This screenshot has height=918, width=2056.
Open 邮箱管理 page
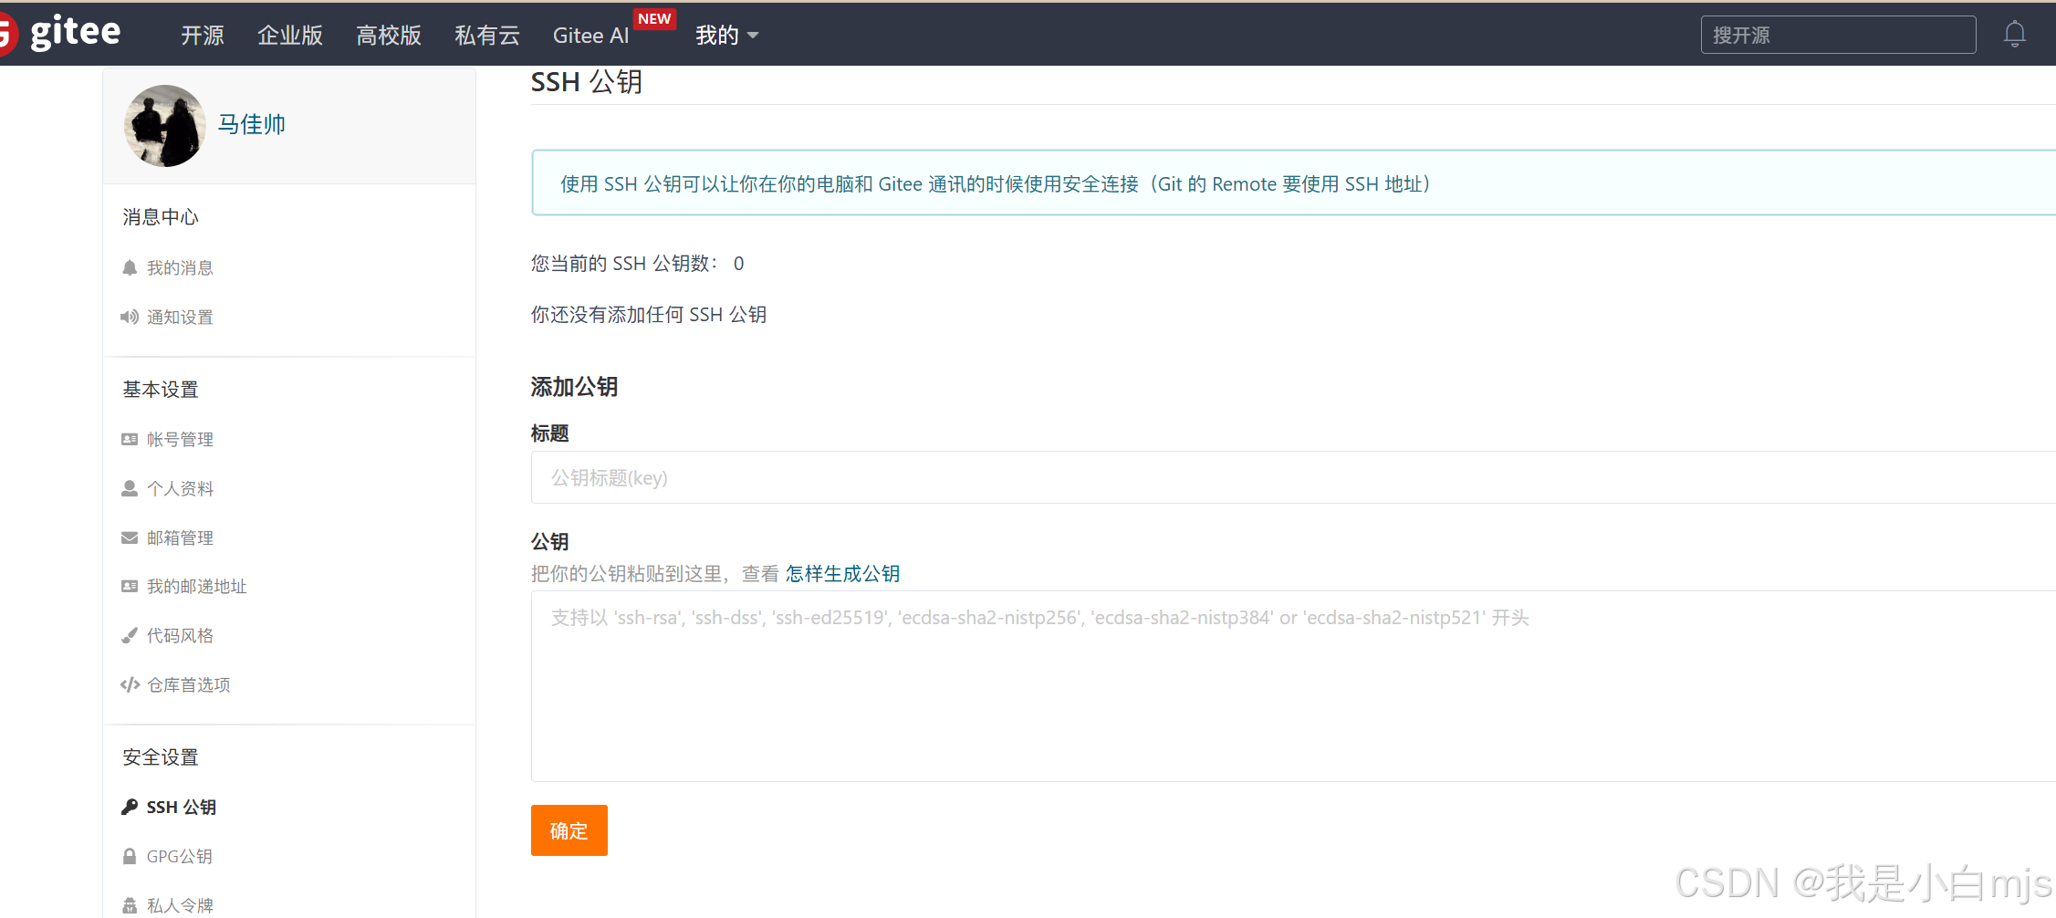coord(180,537)
